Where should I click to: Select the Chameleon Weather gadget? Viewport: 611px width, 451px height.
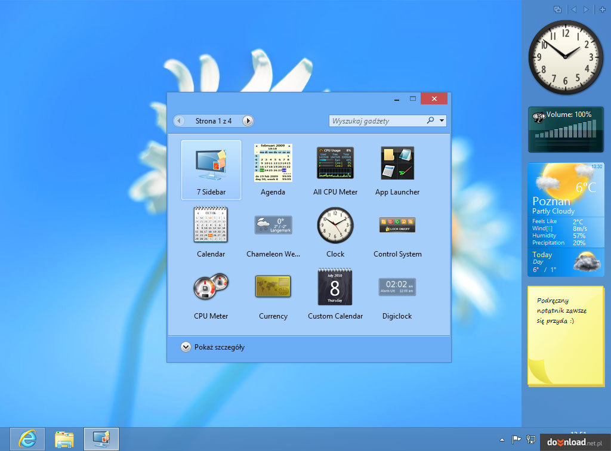[x=273, y=225]
